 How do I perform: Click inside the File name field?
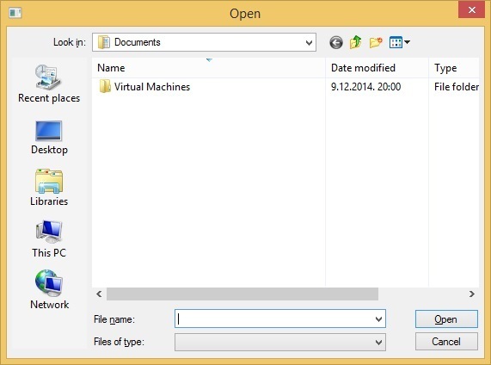tap(274, 319)
